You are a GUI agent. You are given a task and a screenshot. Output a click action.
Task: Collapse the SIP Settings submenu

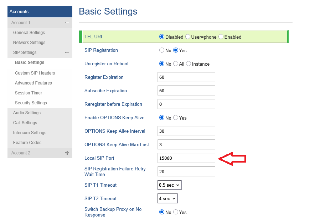tap(67, 53)
